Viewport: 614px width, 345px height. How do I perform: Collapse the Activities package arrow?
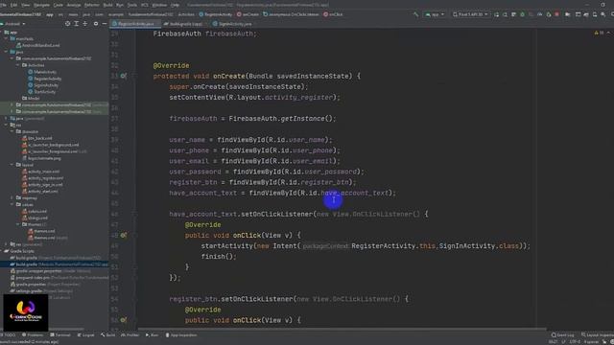tap(17, 65)
